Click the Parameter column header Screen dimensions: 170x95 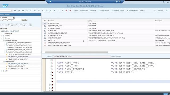click(x=51, y=21)
